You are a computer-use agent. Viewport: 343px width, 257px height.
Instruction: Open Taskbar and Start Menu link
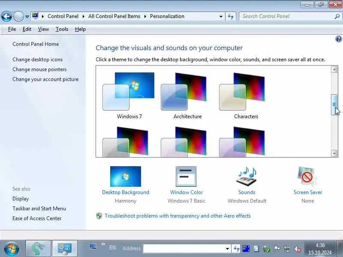click(39, 209)
